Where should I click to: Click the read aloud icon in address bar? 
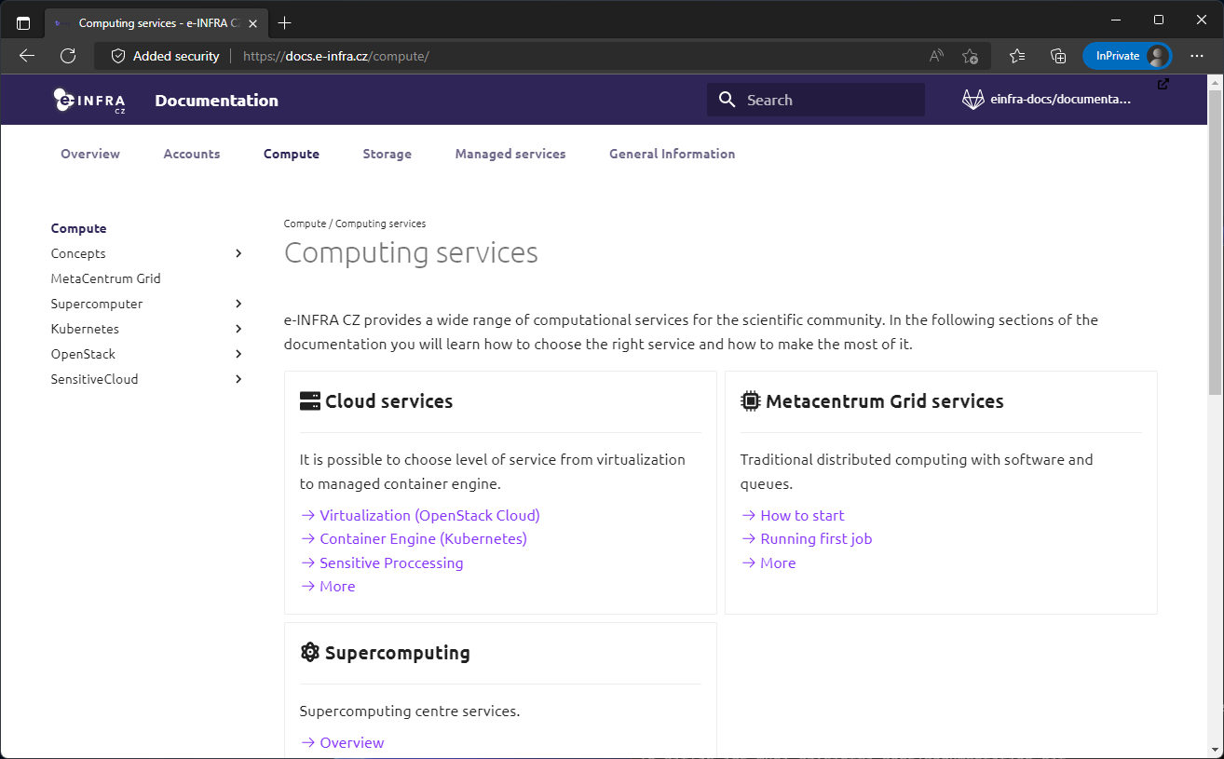tap(936, 56)
